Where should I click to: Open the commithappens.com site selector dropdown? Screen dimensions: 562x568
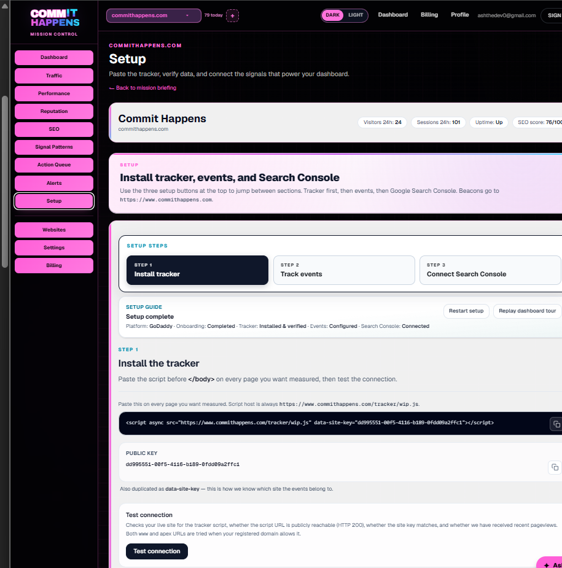(154, 15)
